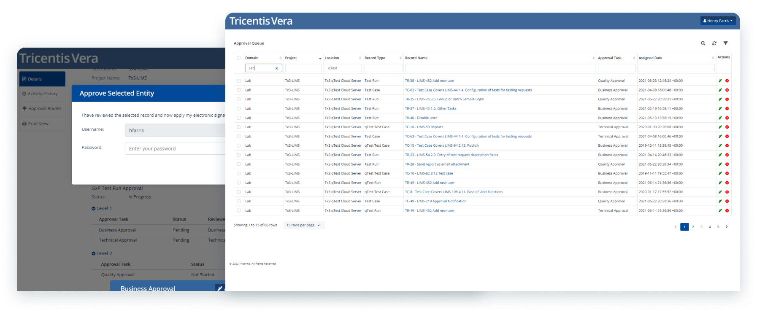The height and width of the screenshot is (312, 757).
Task: Click red reject icon for TC-49 row
Action: tap(727, 201)
